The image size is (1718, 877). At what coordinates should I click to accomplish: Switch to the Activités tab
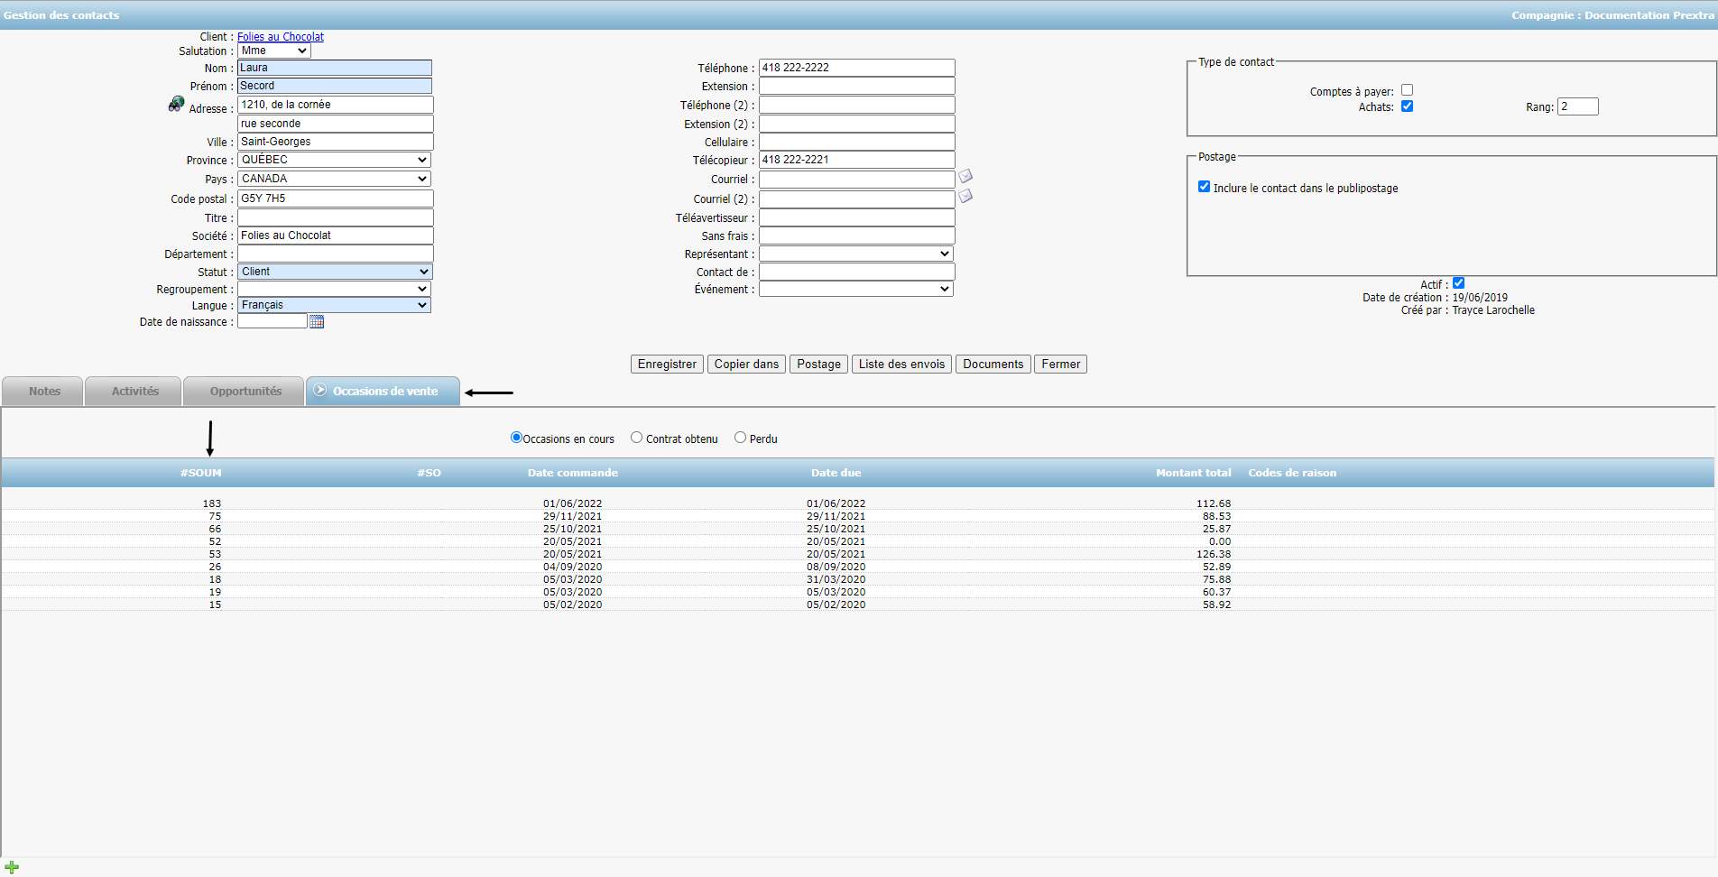tap(134, 391)
